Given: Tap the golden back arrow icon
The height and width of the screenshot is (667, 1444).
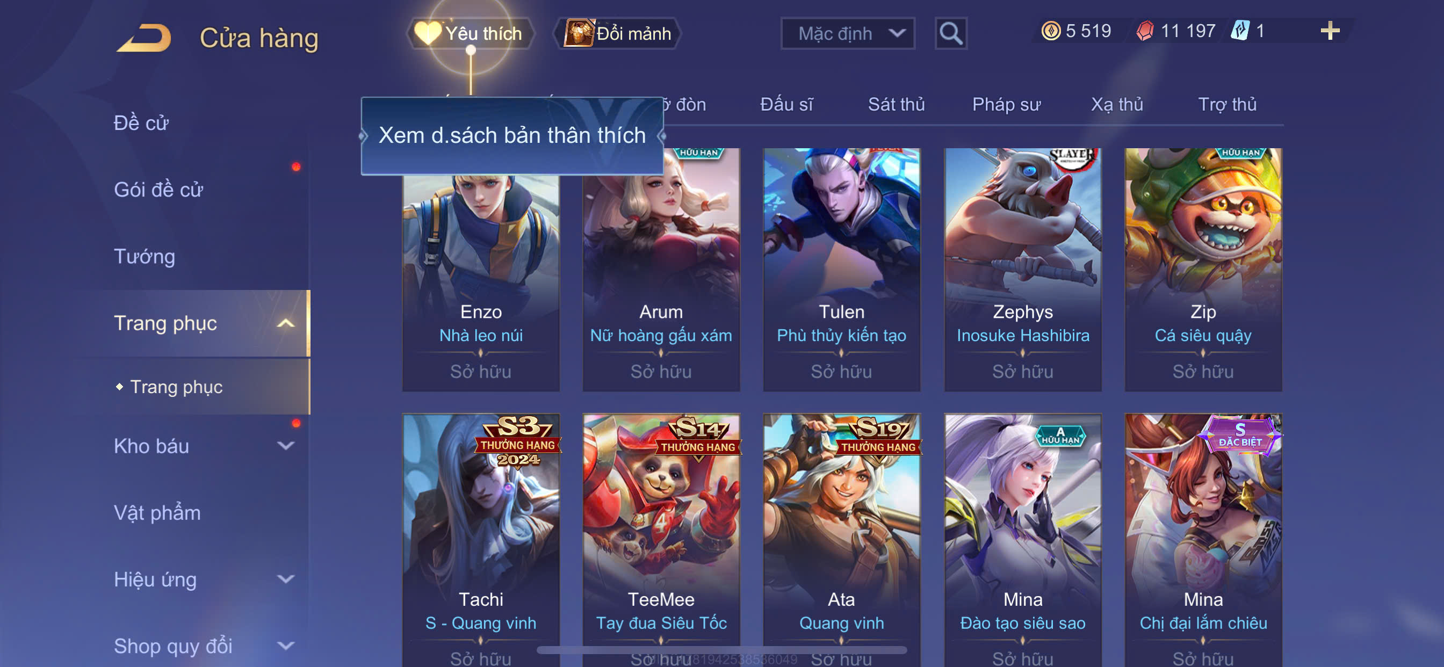Looking at the screenshot, I should (x=145, y=38).
